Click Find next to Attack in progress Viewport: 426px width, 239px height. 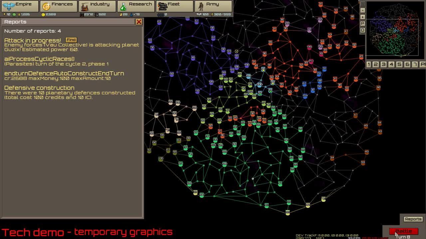tap(71, 40)
